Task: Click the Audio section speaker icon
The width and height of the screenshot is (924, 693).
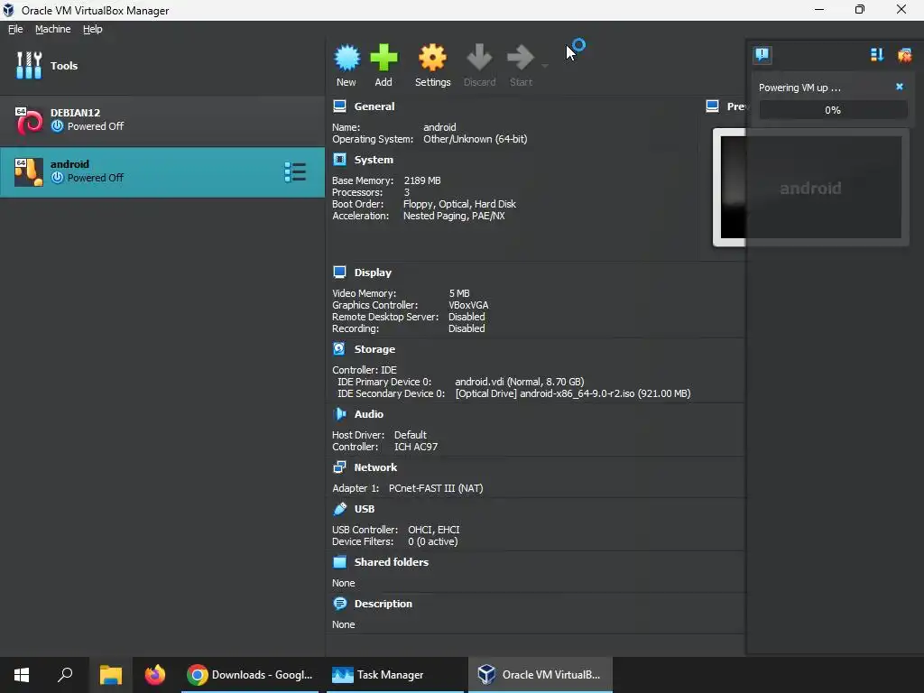Action: (339, 414)
